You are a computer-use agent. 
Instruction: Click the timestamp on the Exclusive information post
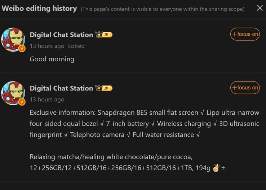(x=47, y=100)
